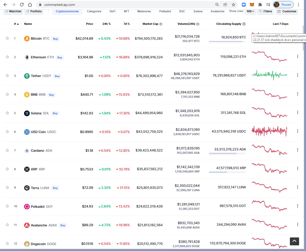This screenshot has height=251, width=306.
Task: Open the Tether 7-day sparkline chart
Action: (x=269, y=75)
